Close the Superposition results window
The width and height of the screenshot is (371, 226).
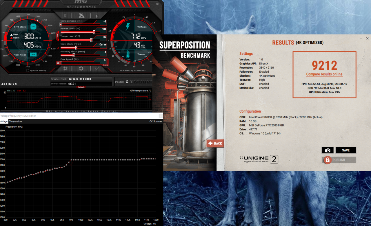367,38
